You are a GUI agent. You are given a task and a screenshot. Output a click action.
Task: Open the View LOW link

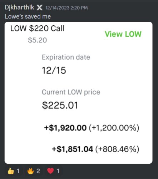(x=123, y=34)
